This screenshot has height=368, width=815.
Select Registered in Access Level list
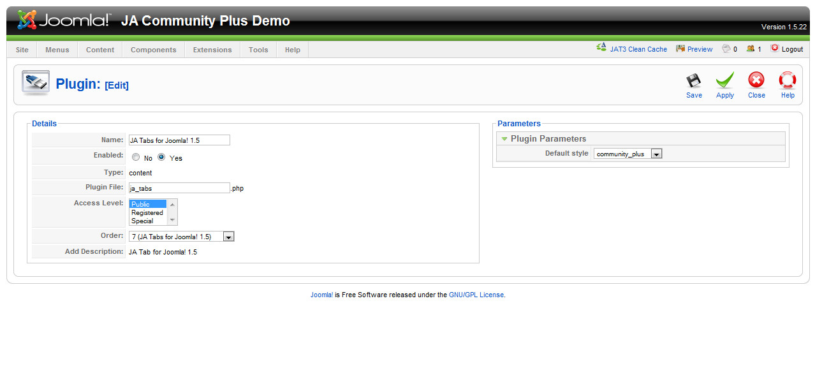point(147,213)
